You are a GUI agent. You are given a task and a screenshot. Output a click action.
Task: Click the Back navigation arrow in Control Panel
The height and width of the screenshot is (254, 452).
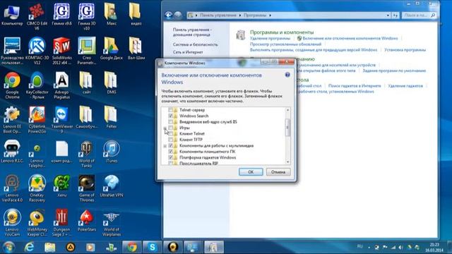point(168,15)
